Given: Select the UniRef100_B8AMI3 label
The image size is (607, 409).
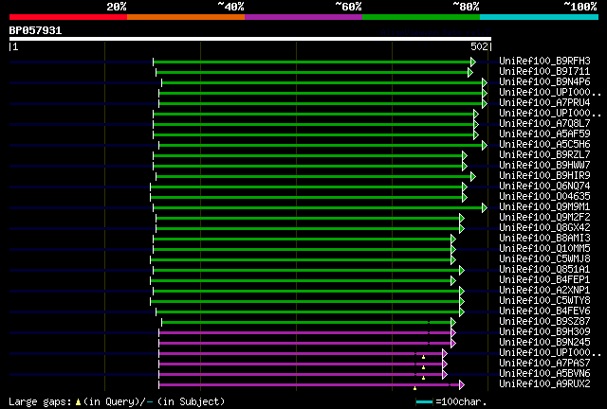Looking at the screenshot, I should [x=544, y=239].
